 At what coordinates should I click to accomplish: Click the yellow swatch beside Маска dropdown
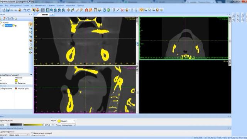pos(59,121)
